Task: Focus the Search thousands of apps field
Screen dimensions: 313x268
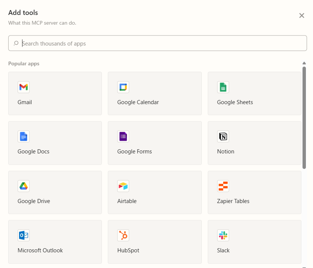Action: (158, 43)
